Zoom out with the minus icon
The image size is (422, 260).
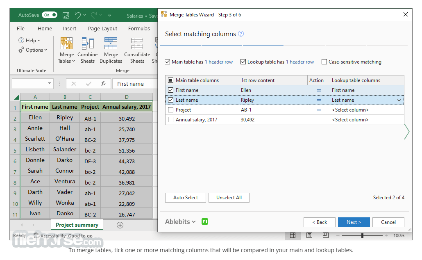point(338,235)
